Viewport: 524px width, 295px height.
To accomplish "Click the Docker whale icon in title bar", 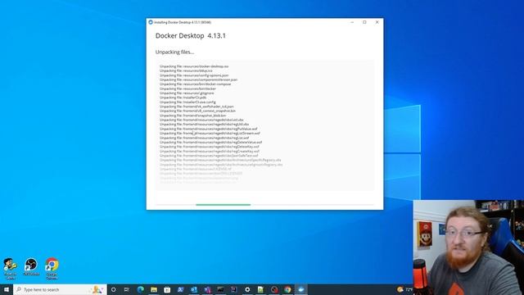I will [151, 22].
